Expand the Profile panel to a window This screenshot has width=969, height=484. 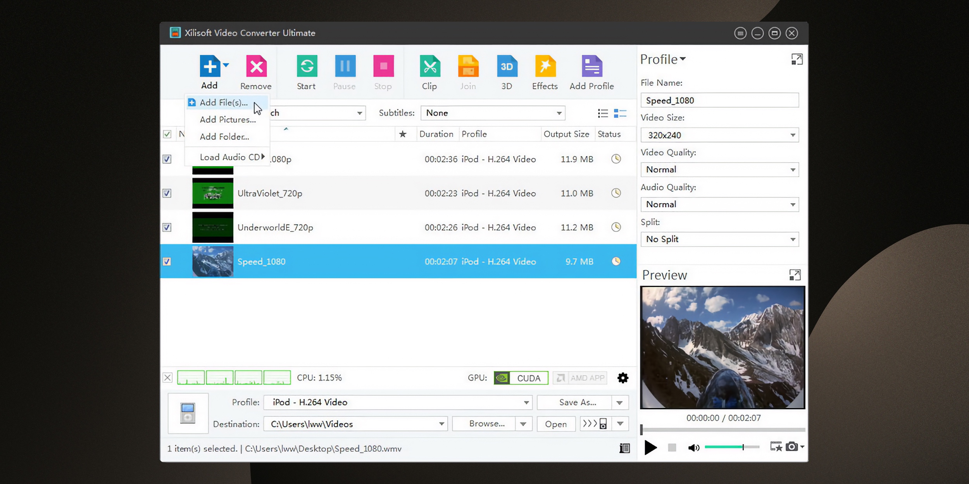(x=797, y=59)
